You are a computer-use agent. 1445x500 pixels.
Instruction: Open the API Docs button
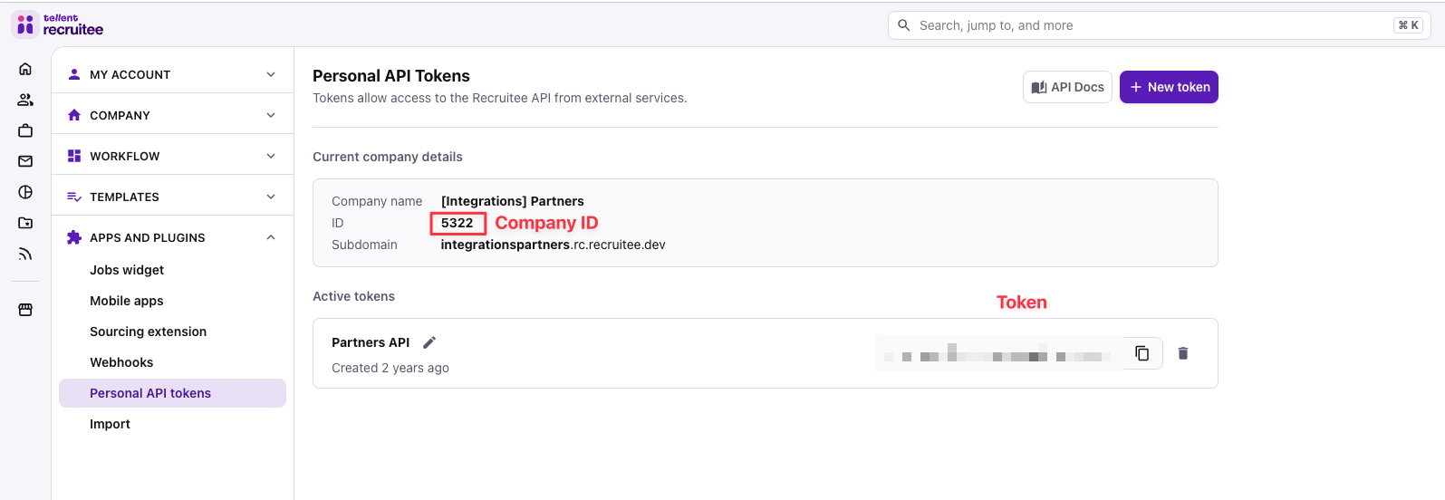[x=1067, y=87]
